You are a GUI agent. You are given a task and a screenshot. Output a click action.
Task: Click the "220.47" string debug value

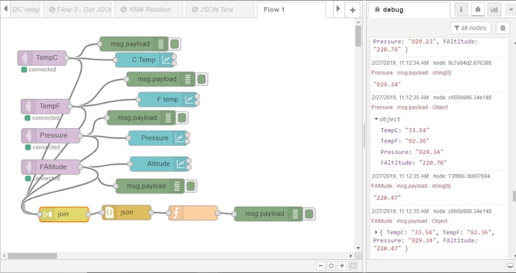[x=387, y=198]
